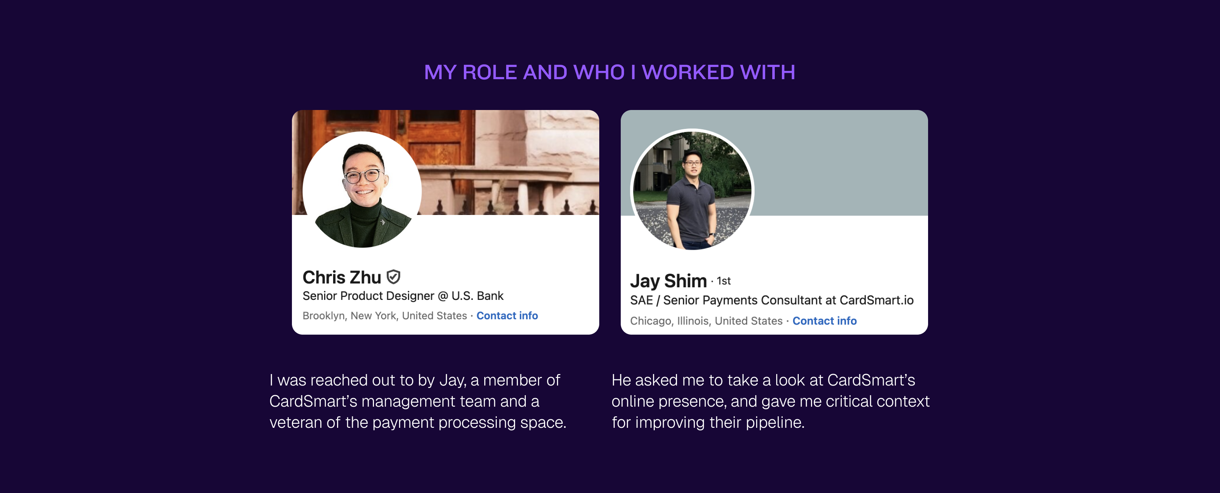Click the Jay Shim profile name
1220x493 pixels.
pos(668,281)
